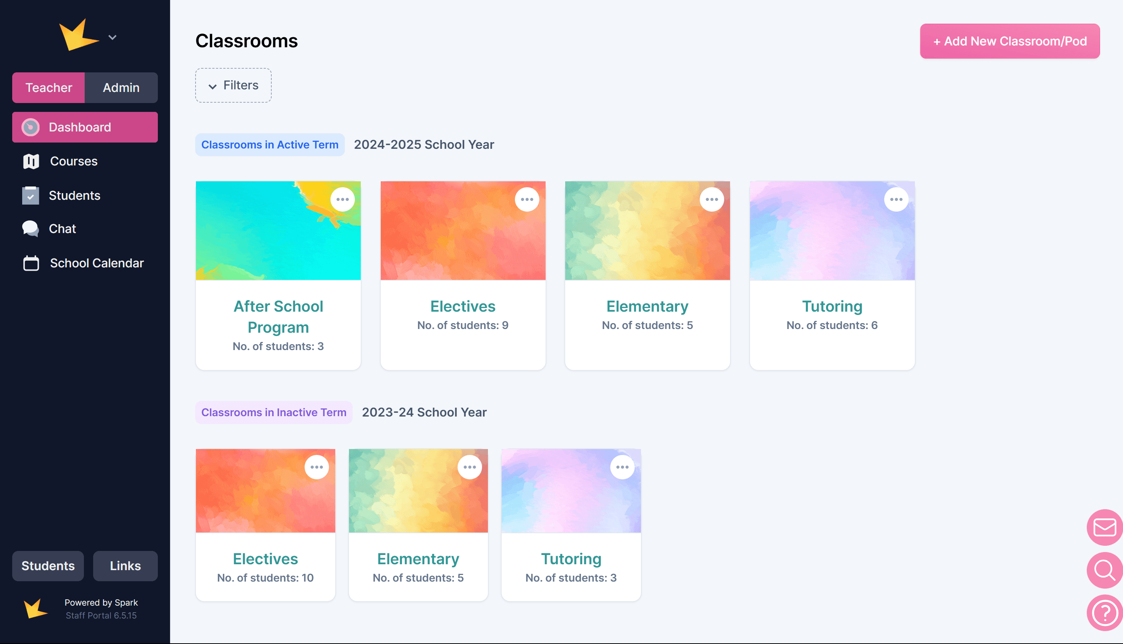Click the Spark logo in sidebar header
1123x644 pixels.
pos(79,35)
